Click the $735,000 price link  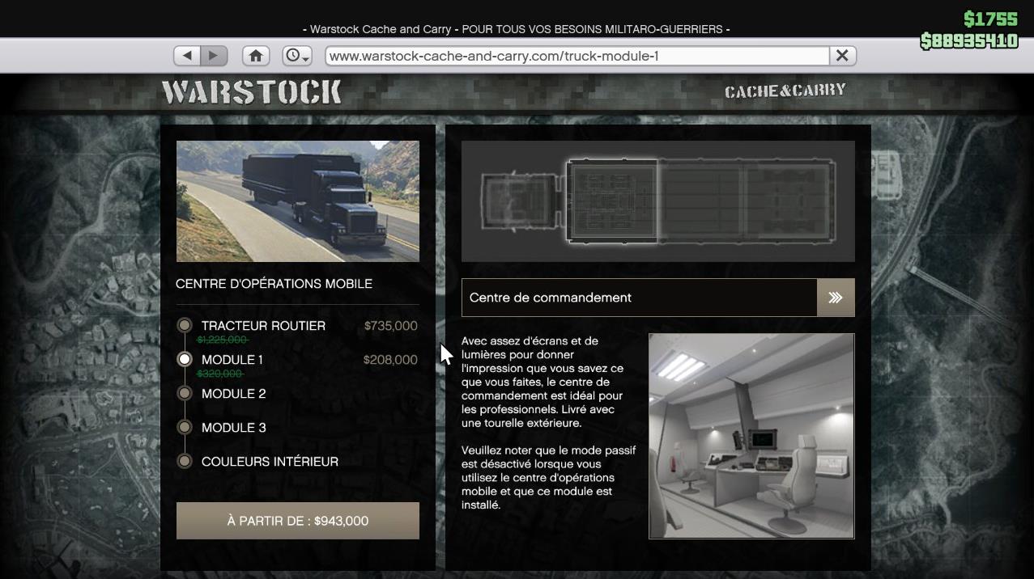[x=389, y=325]
